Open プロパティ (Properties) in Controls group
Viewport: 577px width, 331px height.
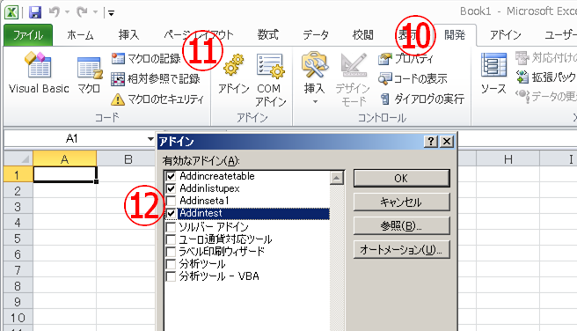pyautogui.click(x=405, y=59)
